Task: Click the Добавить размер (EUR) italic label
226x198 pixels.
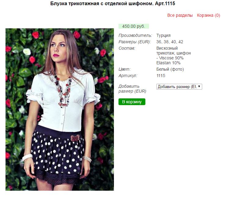Action: tap(132, 89)
